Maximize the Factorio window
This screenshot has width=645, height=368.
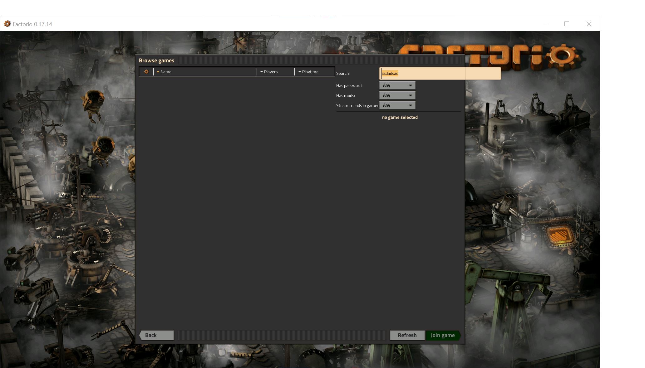(567, 24)
